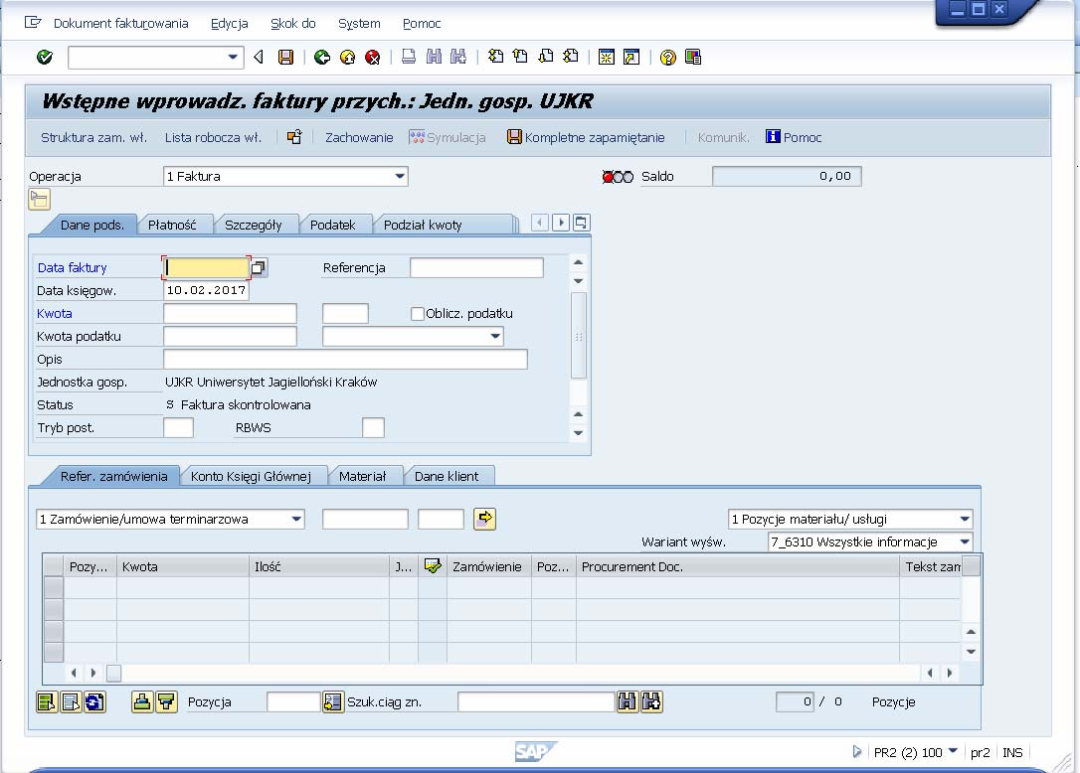Click the yellow Exit icon in toolbar

click(348, 58)
